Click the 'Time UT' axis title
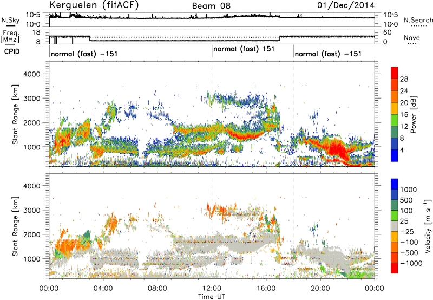Image resolution: width=433 pixels, height=300 pixels. [212, 297]
